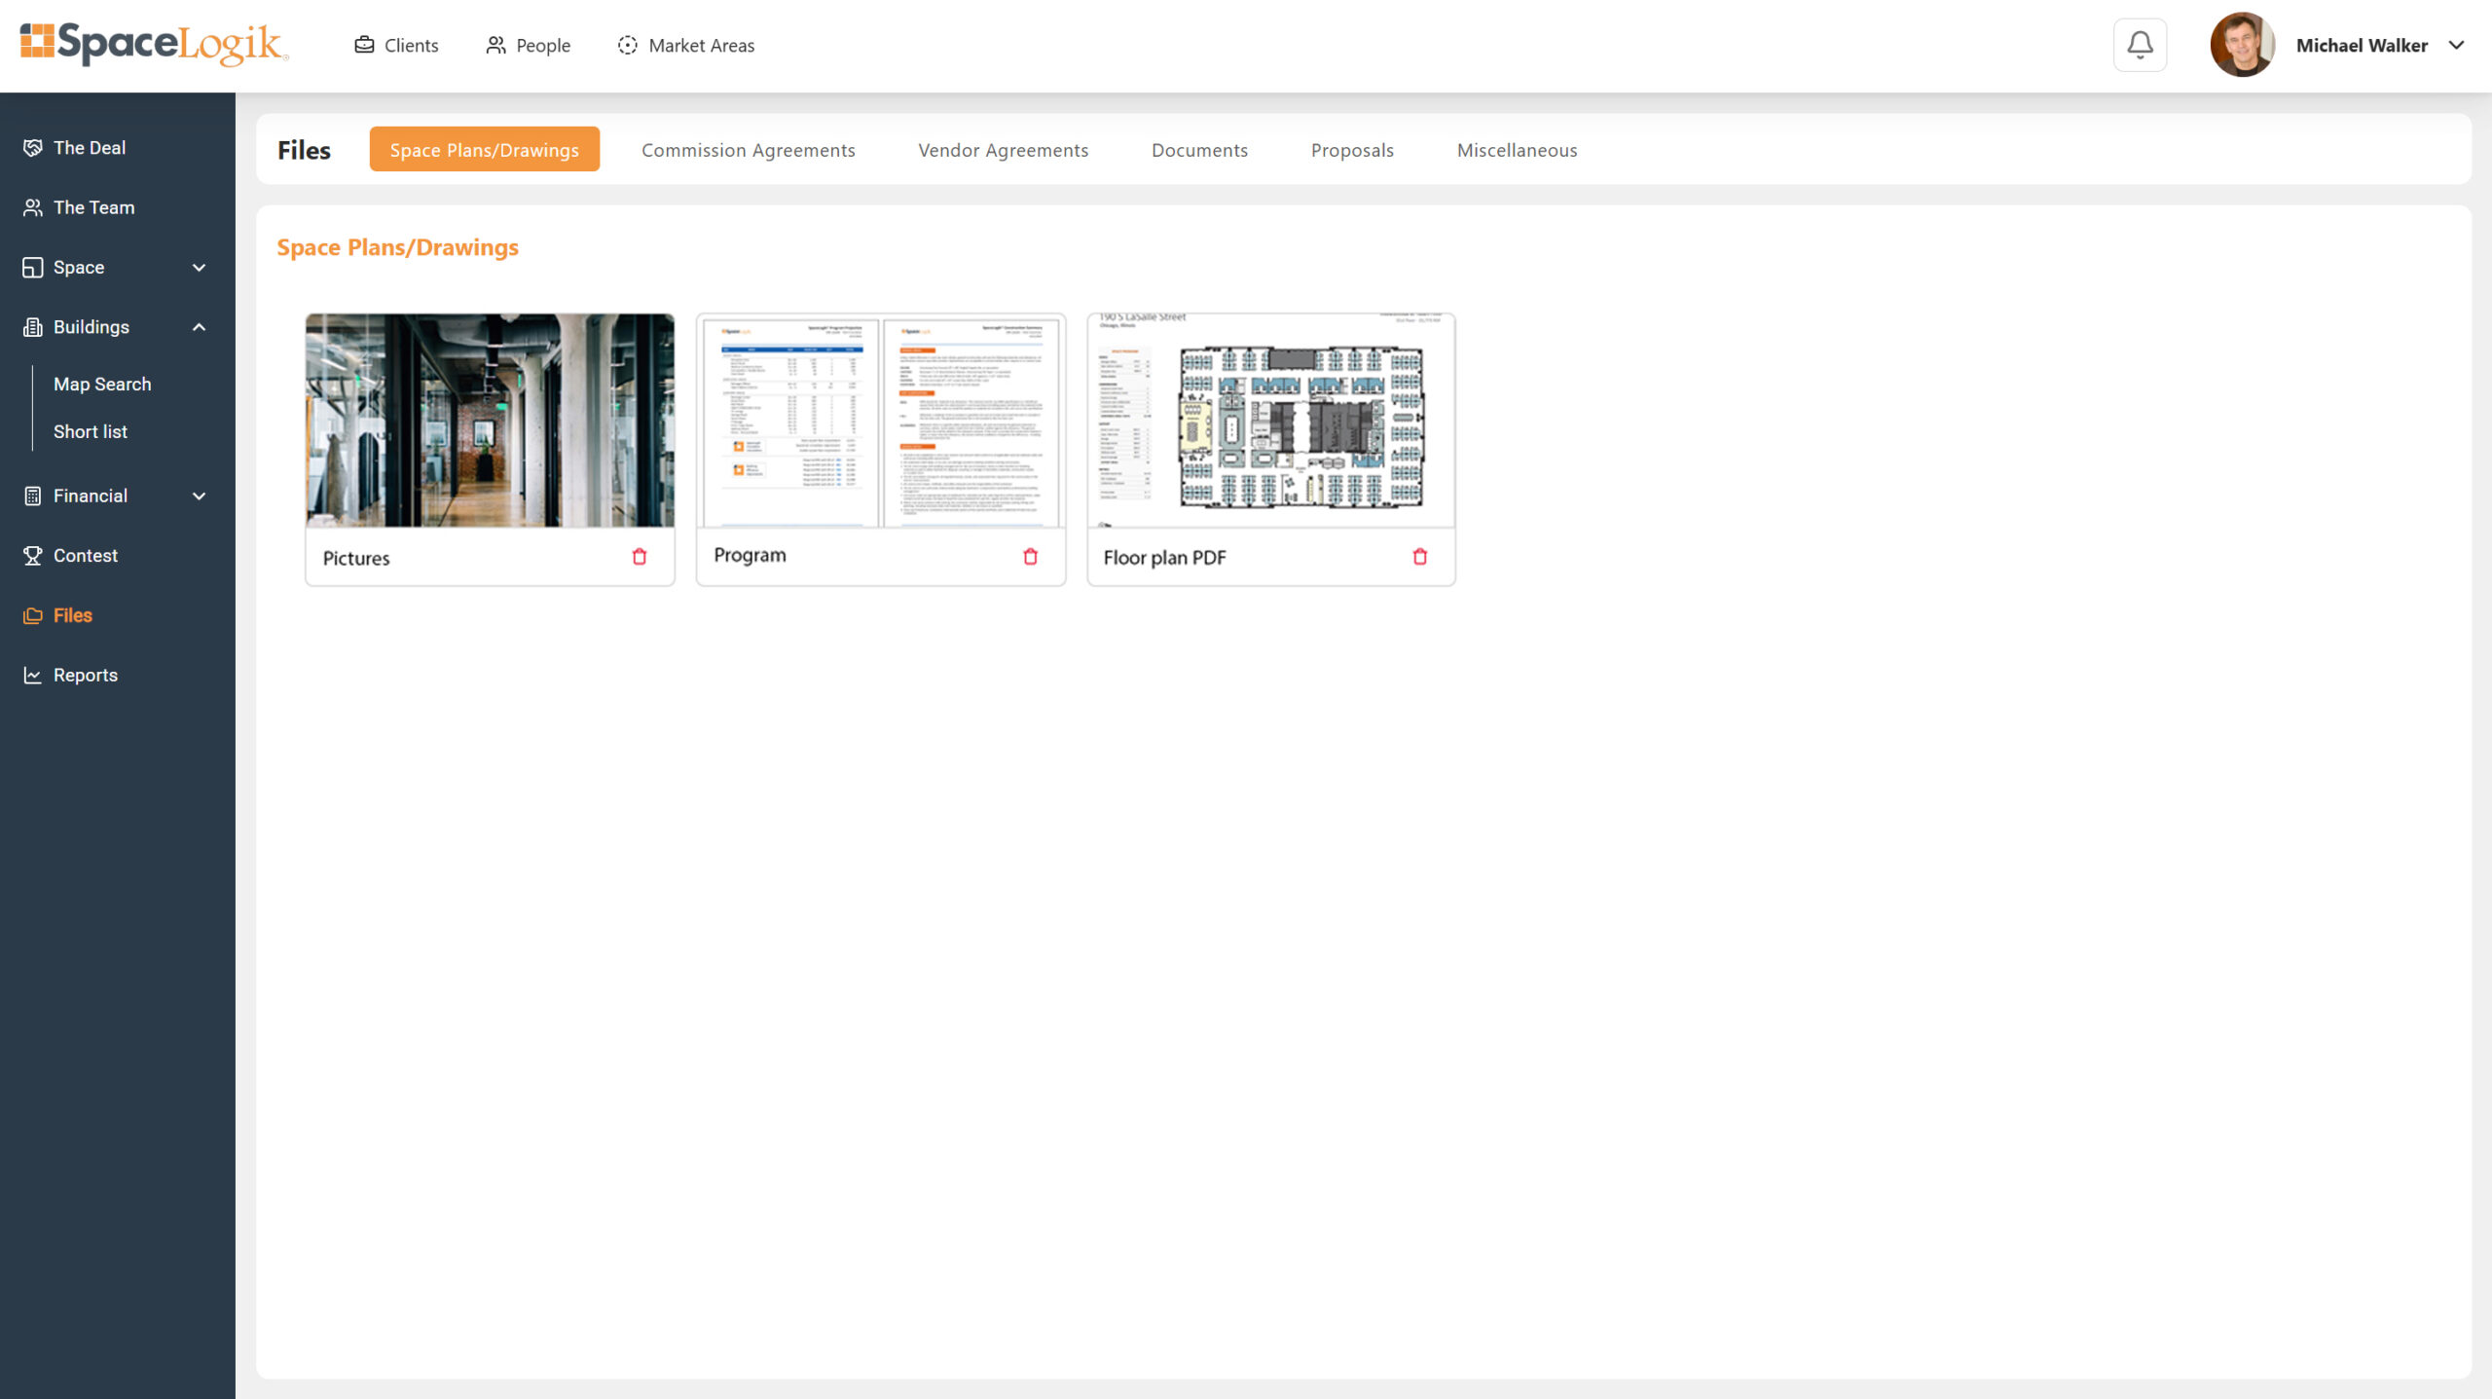The image size is (2492, 1399).
Task: Click the Contest trophy icon
Action: (32, 555)
